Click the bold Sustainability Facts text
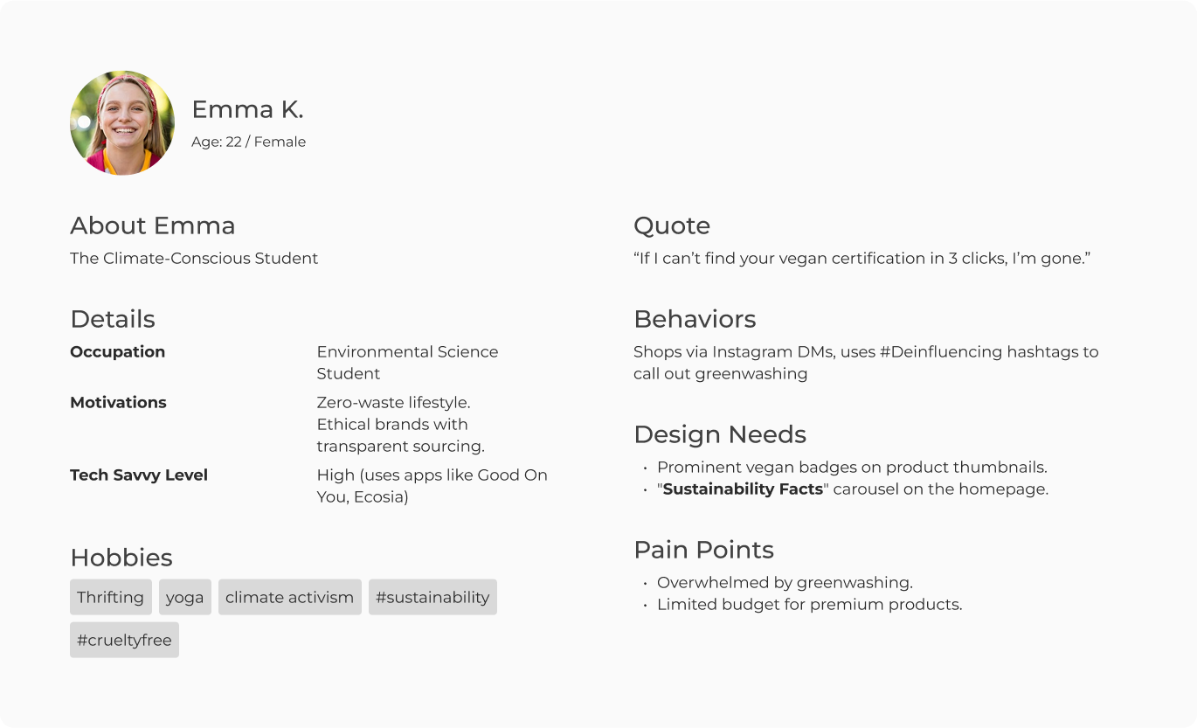 tap(743, 489)
